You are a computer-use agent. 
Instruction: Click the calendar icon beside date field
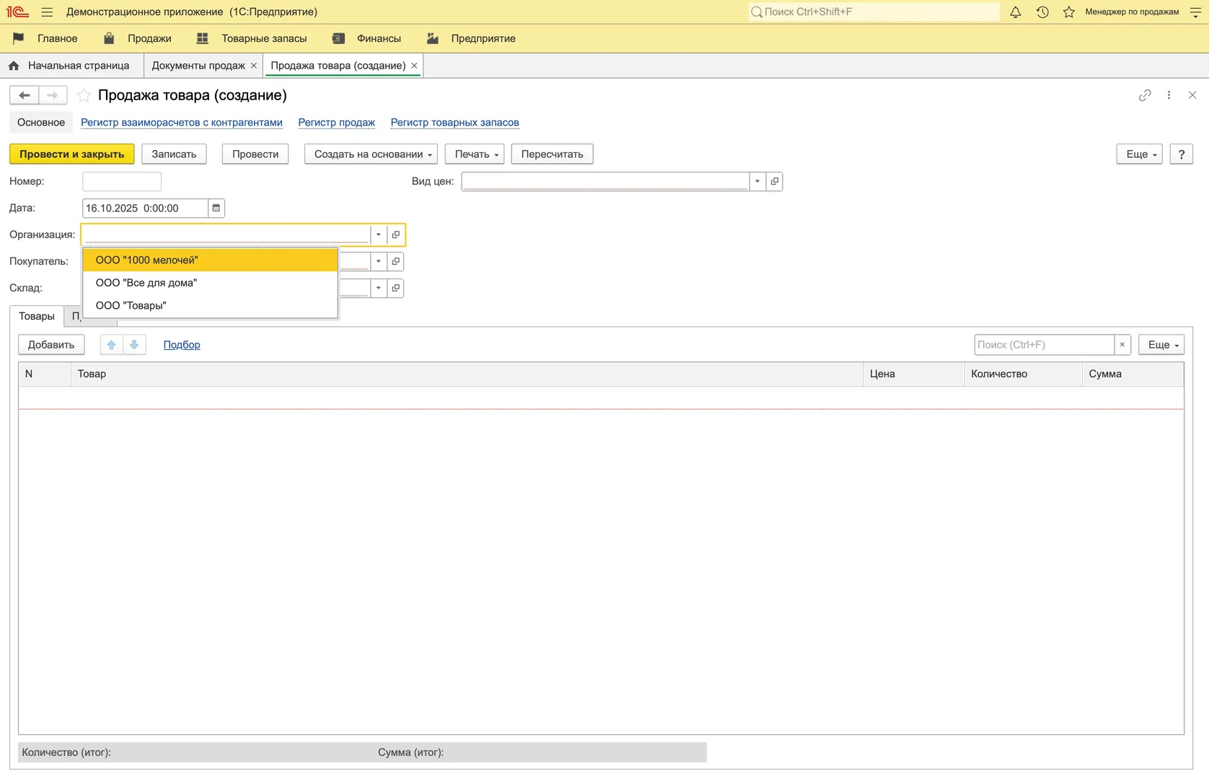click(x=216, y=208)
